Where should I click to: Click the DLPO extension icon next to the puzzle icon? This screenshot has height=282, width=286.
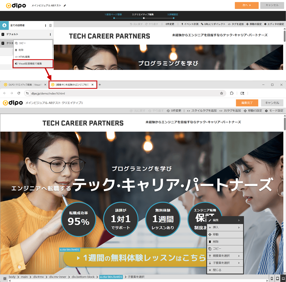pos(242,93)
